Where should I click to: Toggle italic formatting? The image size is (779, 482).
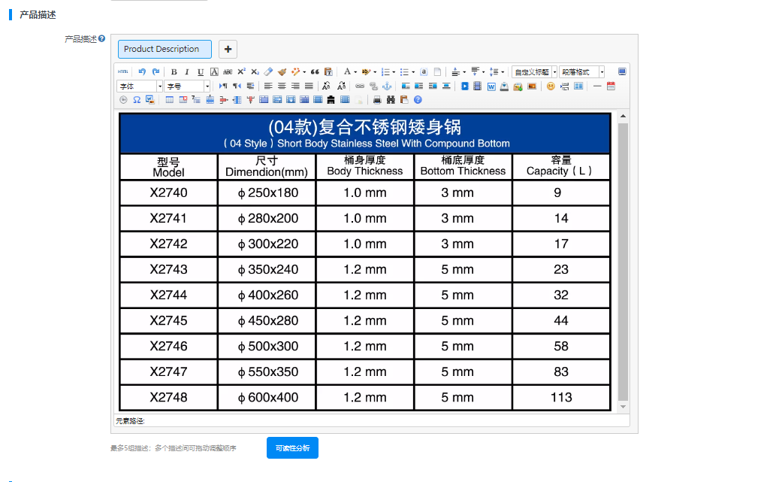(x=187, y=72)
